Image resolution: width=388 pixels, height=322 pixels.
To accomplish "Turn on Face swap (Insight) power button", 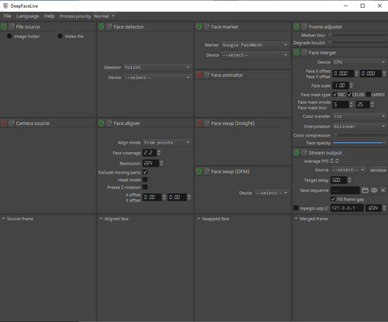I will tap(199, 123).
